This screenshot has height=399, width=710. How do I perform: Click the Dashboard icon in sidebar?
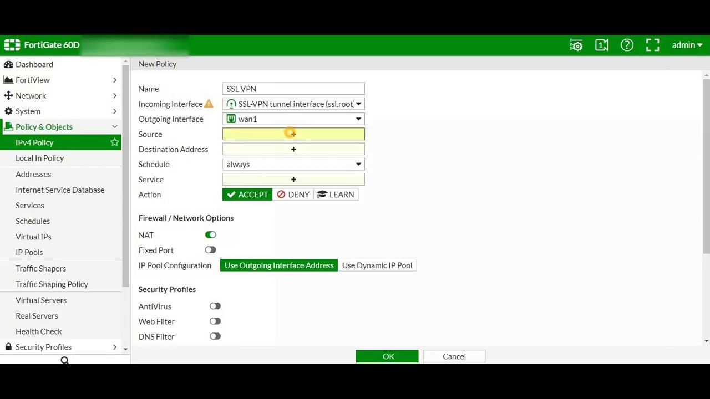pyautogui.click(x=8, y=65)
